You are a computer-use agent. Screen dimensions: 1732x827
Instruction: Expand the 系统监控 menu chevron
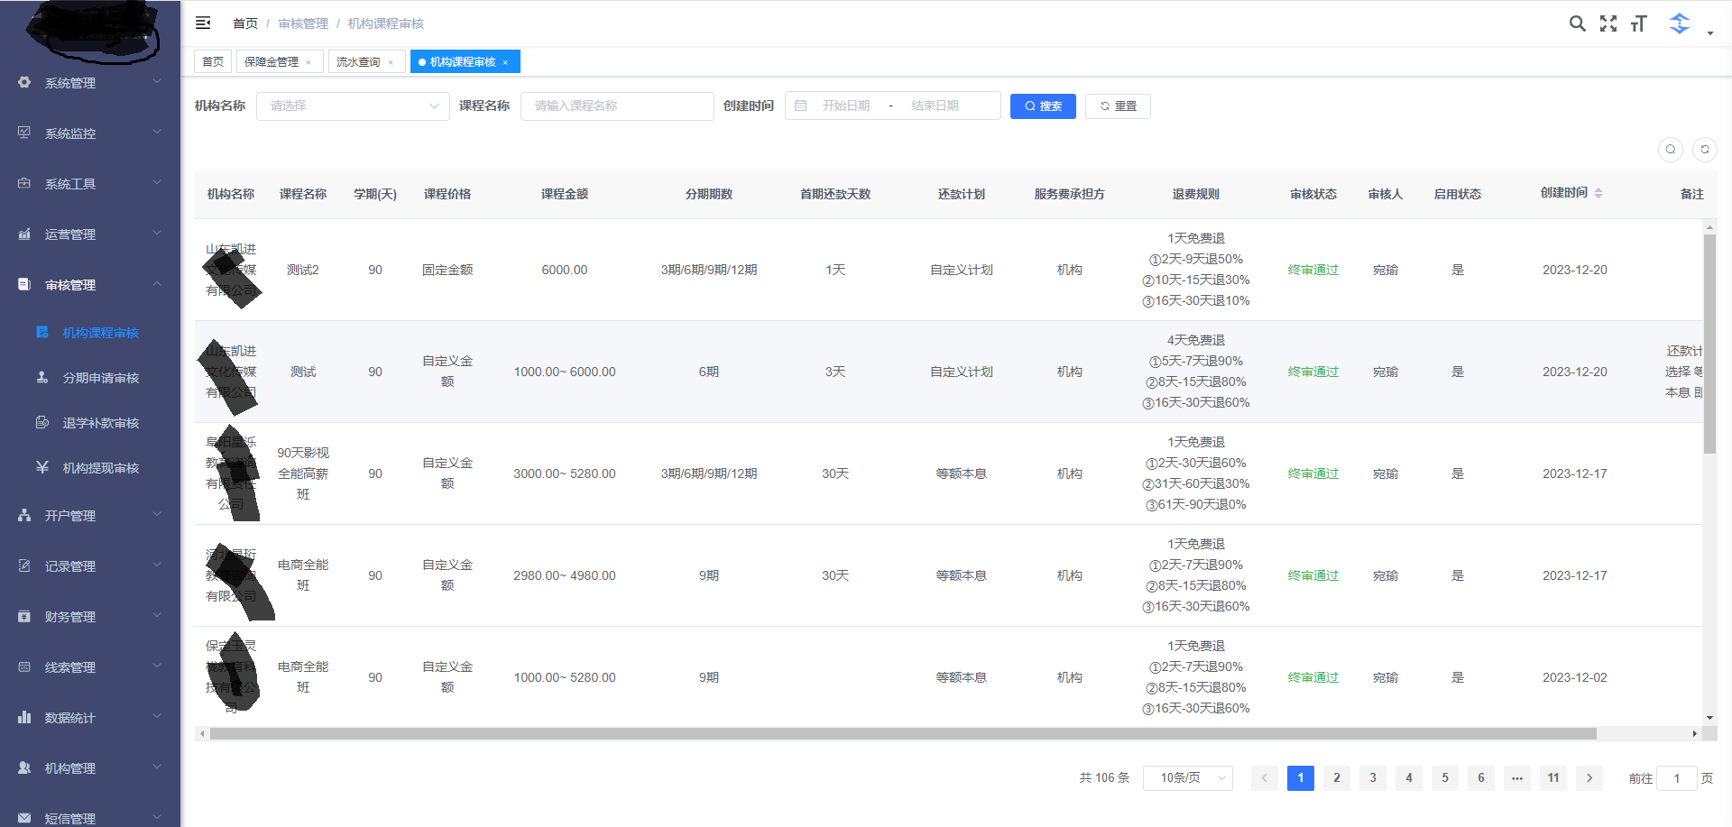point(157,132)
